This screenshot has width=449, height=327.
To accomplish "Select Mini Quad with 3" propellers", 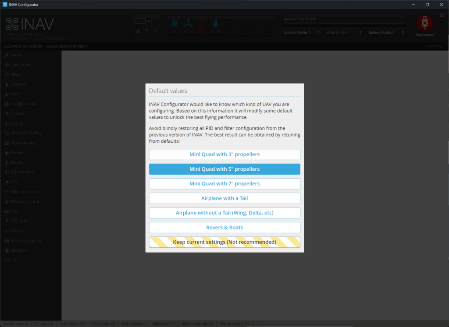I will [224, 155].
